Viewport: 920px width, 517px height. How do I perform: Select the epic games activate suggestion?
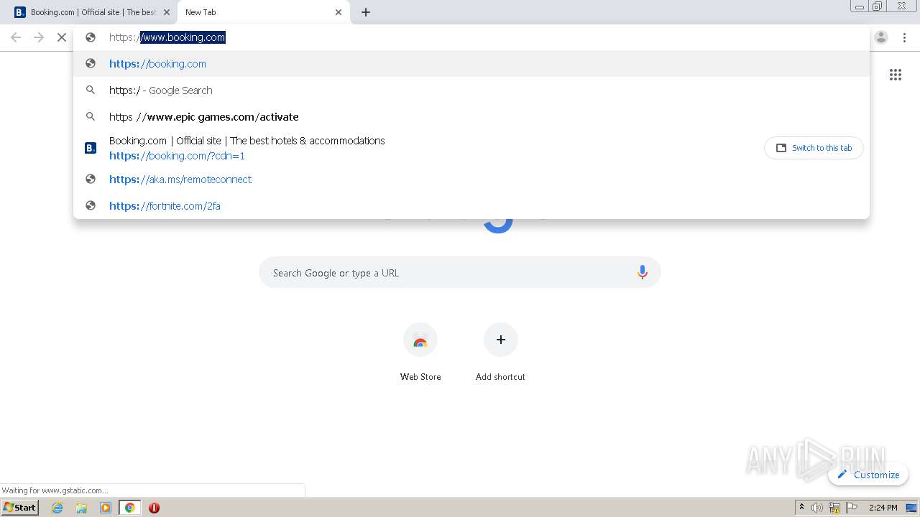point(471,116)
